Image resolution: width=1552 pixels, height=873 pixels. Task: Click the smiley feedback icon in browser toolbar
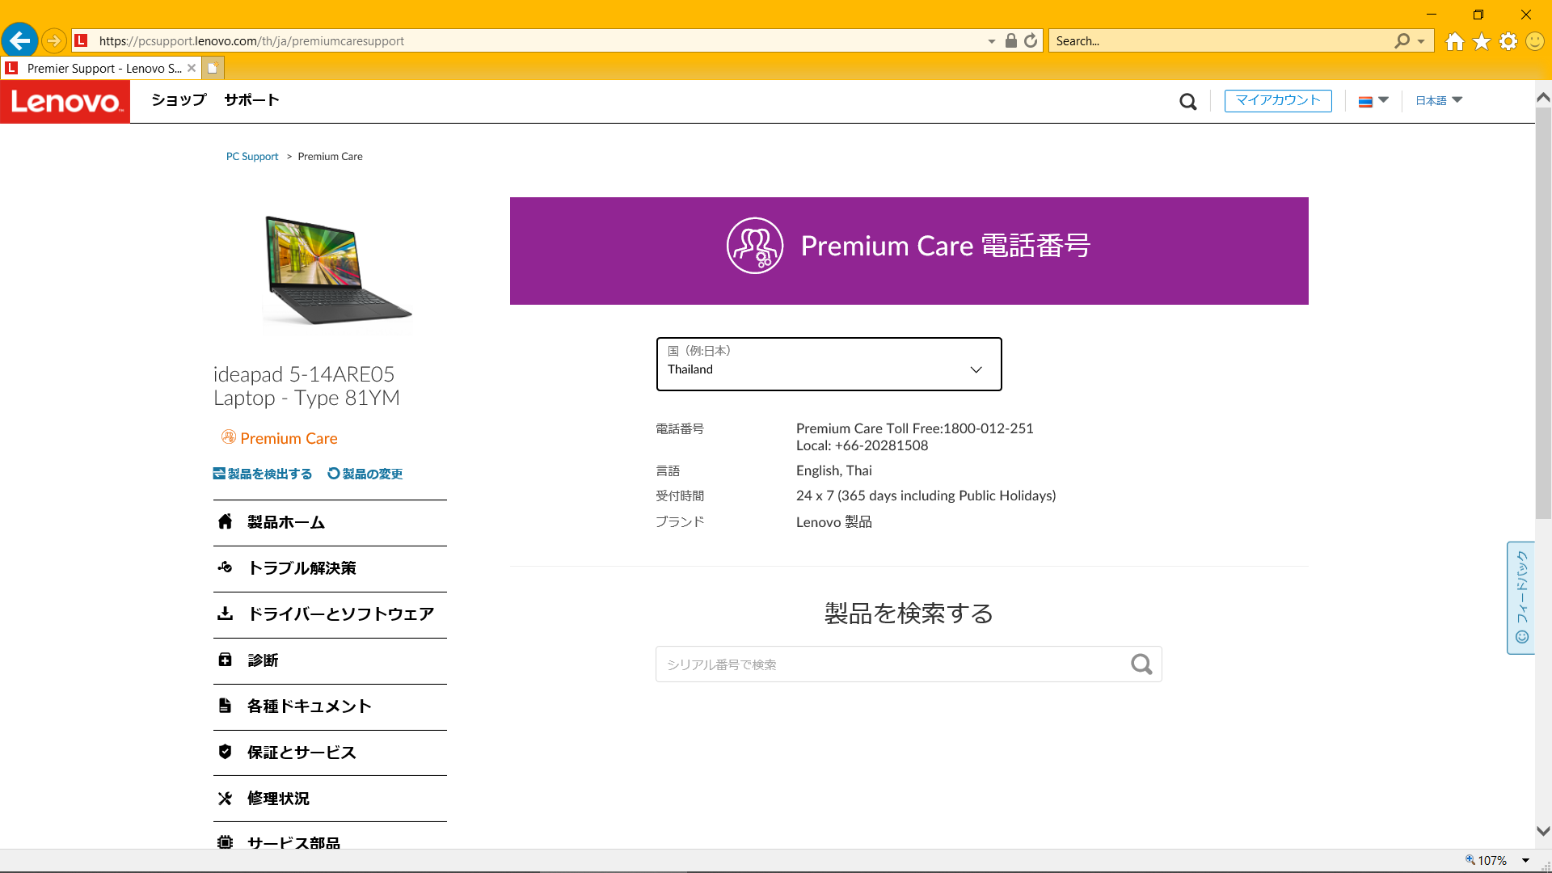[x=1535, y=41]
